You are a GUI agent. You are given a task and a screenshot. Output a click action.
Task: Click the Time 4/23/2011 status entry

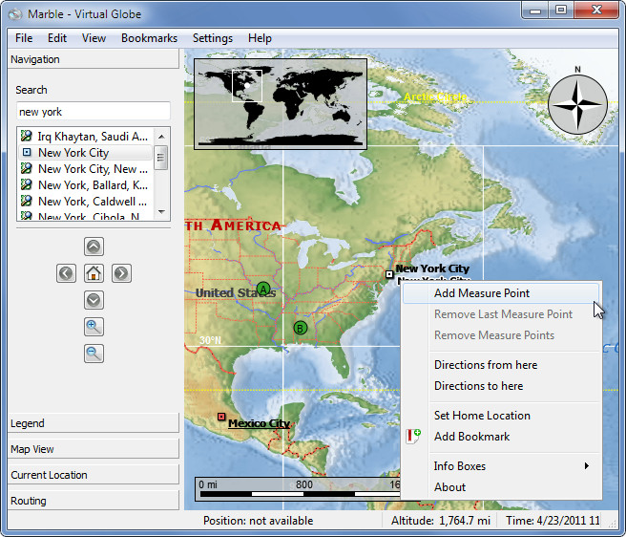coord(553,520)
